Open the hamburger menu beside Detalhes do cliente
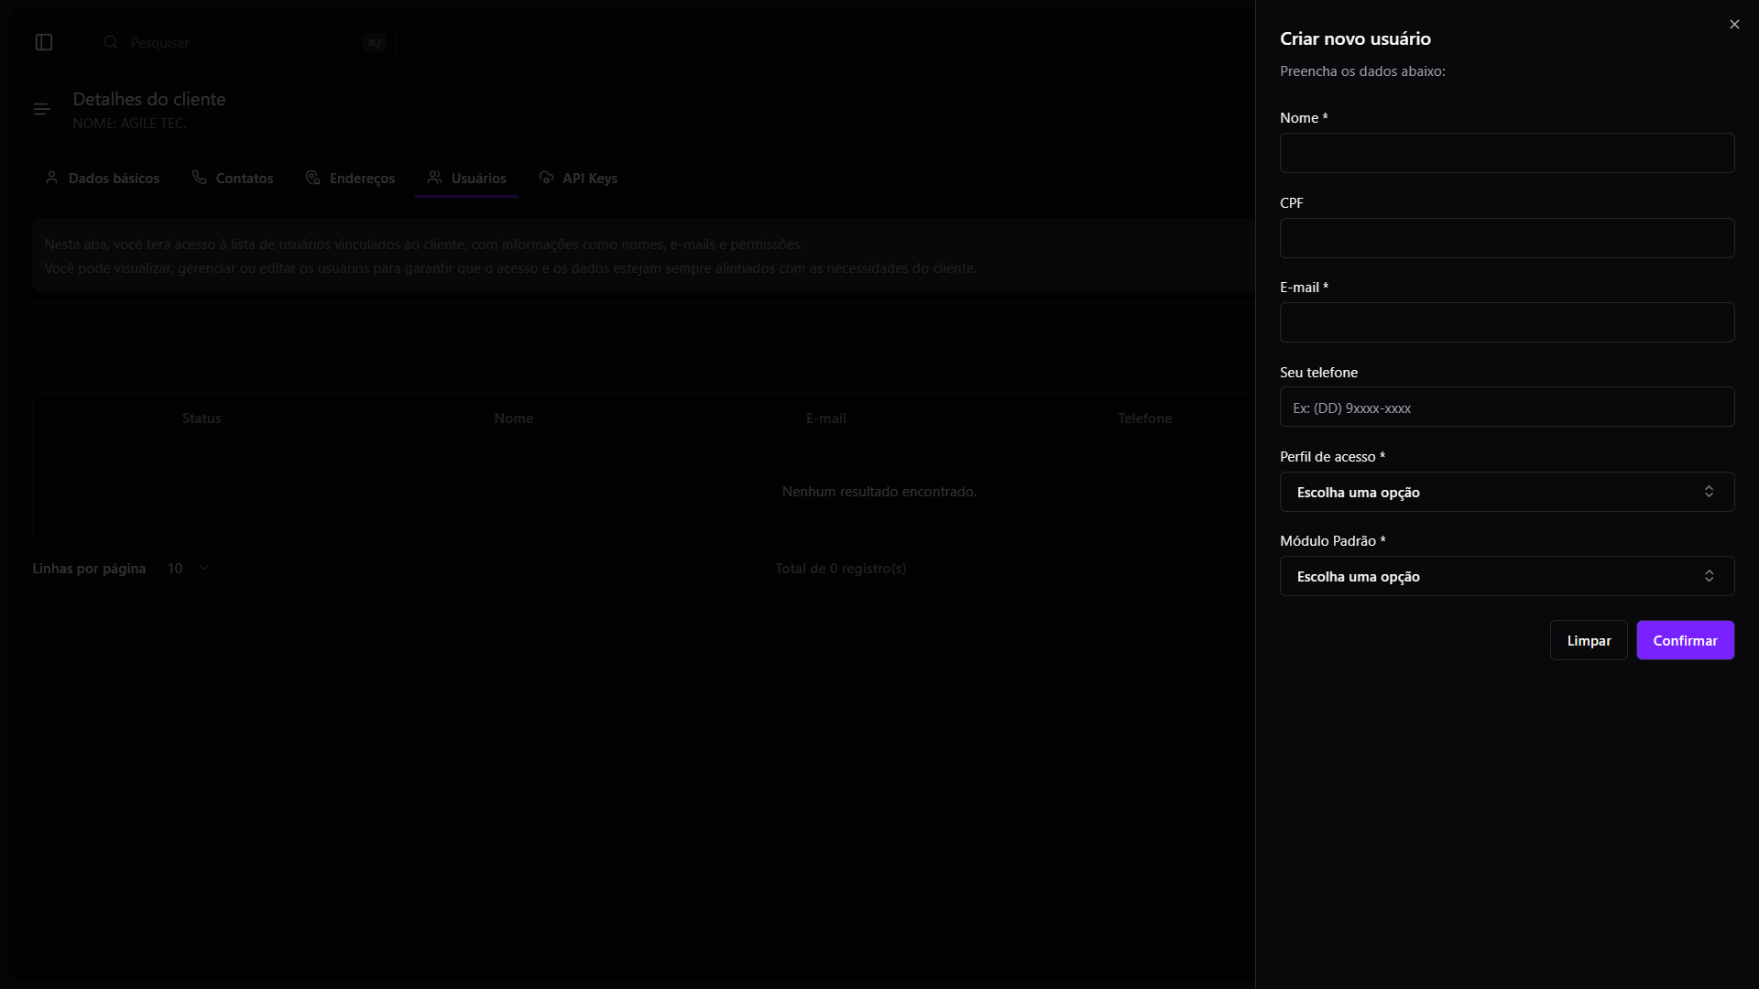 41,110
